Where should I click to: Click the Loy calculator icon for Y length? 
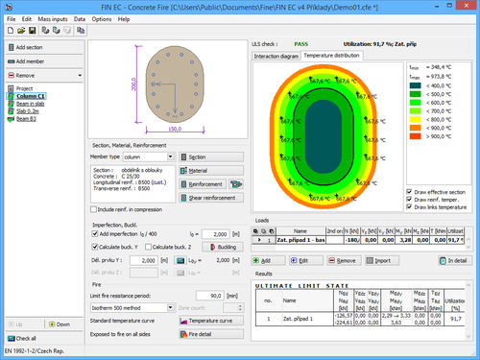pyautogui.click(x=180, y=260)
